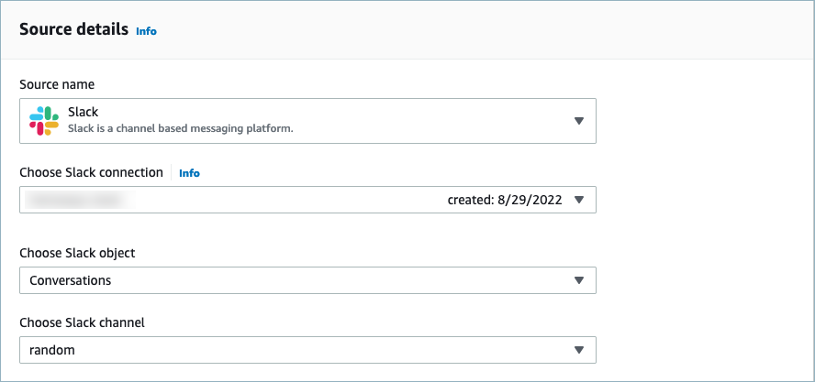
Task: Click the "created: 8/29/2022" text
Action: click(x=504, y=200)
